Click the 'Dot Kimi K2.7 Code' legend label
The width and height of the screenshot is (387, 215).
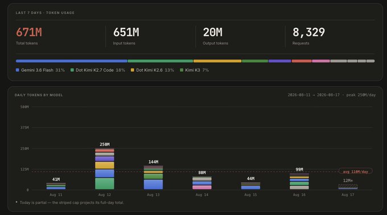pos(94,70)
